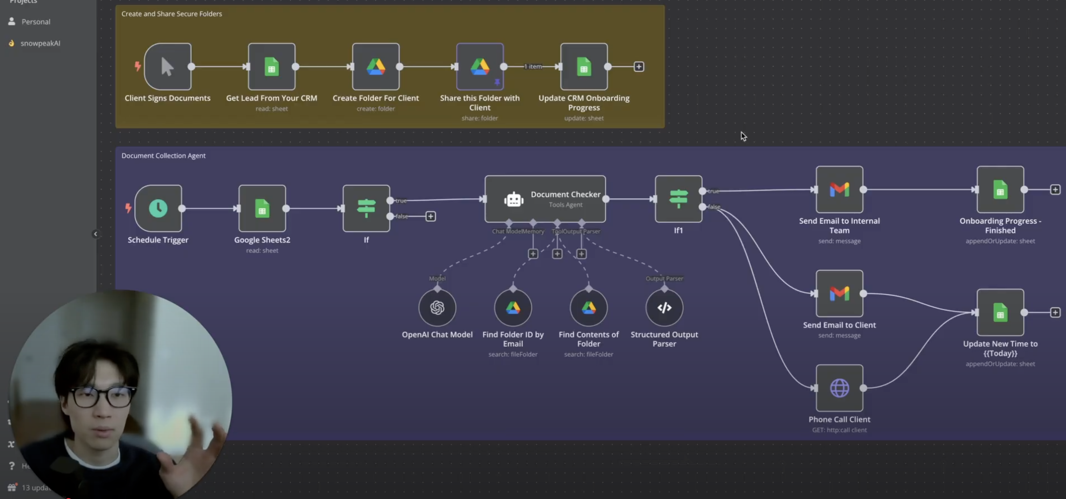This screenshot has height=499, width=1066.
Task: Collapse the left sidebar with the chevron
Action: click(x=95, y=234)
